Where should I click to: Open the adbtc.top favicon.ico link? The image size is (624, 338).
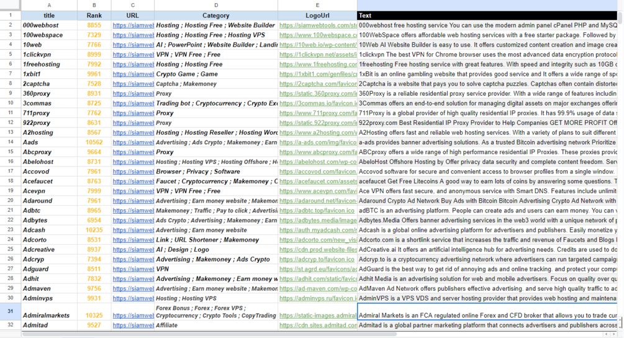pos(317,211)
